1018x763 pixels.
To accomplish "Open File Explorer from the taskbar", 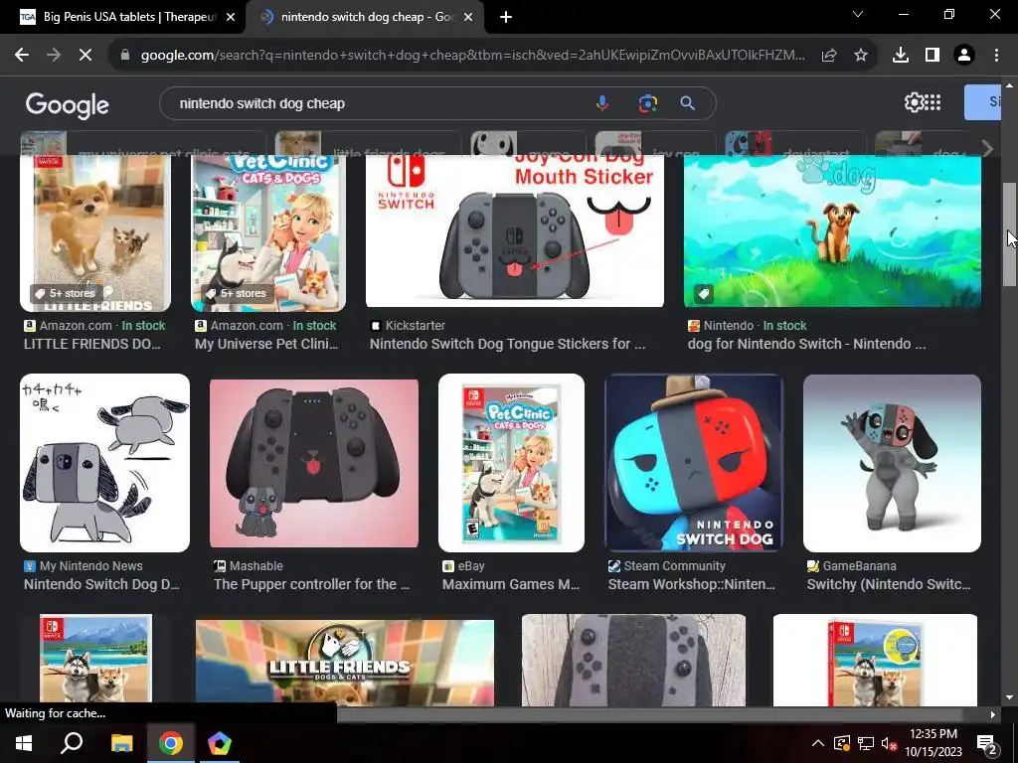I will point(121,743).
